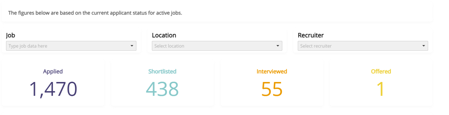Focus the 'Select location' field
The width and height of the screenshot is (449, 115).
(x=213, y=46)
